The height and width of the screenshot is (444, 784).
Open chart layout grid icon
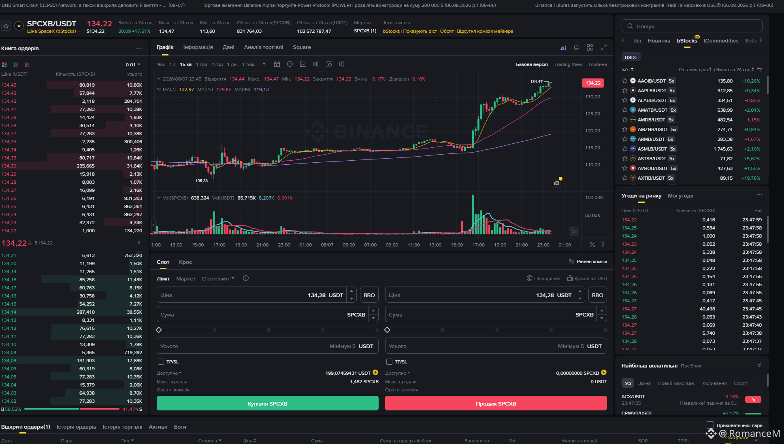tap(590, 48)
